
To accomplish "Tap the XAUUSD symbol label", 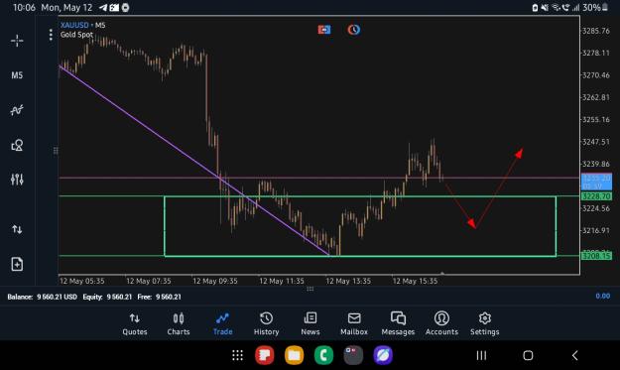I will pyautogui.click(x=74, y=25).
